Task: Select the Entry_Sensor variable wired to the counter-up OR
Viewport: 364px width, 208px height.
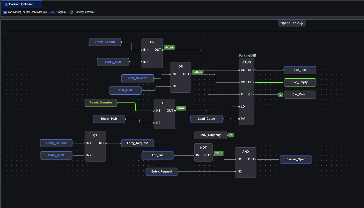Action: tap(105, 42)
